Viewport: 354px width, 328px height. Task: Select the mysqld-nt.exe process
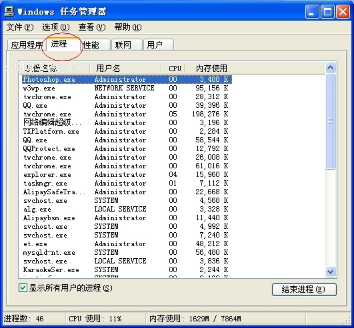click(x=127, y=253)
